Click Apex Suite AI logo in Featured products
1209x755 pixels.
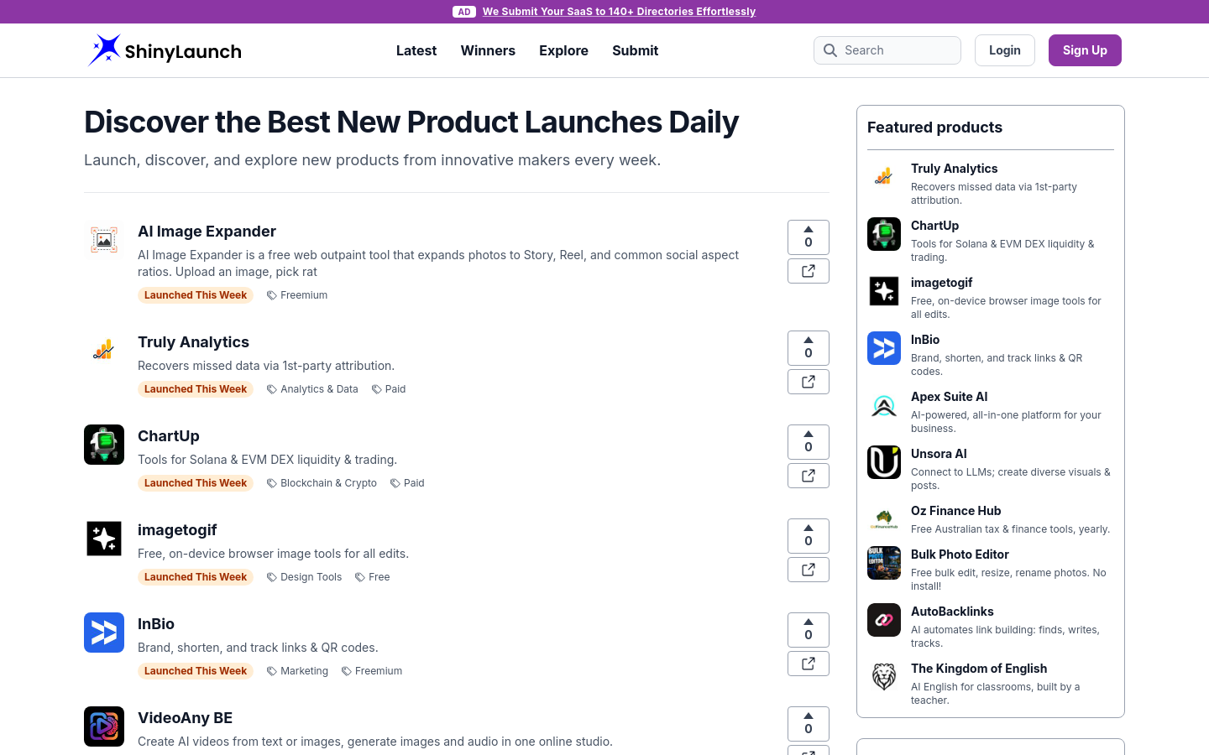[x=884, y=405]
